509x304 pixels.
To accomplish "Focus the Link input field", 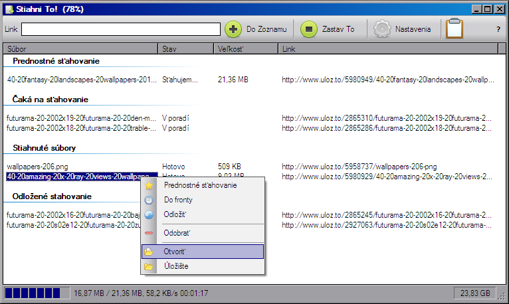I will tap(121, 29).
